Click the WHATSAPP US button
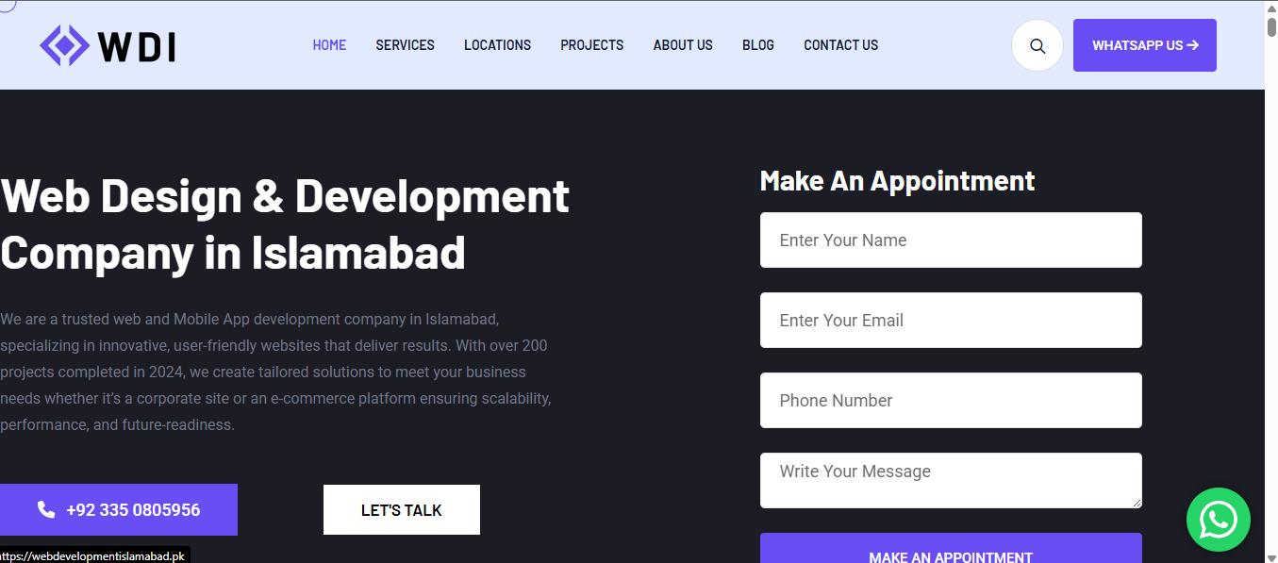Screen dimensions: 1278x563 click(x=1144, y=44)
